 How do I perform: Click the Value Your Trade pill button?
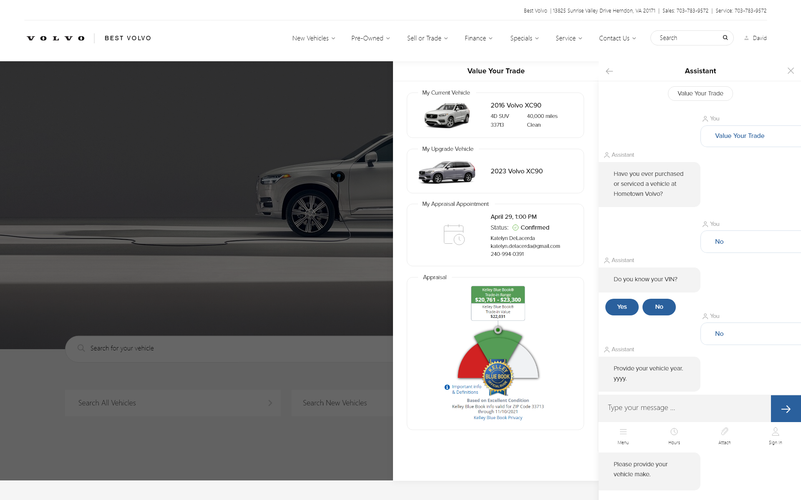[700, 93]
